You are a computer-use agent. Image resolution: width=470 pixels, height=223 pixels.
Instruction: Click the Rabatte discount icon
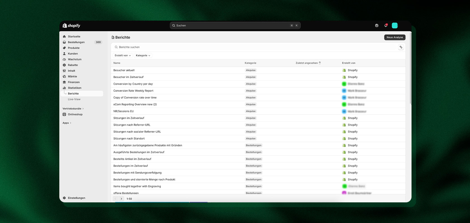click(x=64, y=65)
